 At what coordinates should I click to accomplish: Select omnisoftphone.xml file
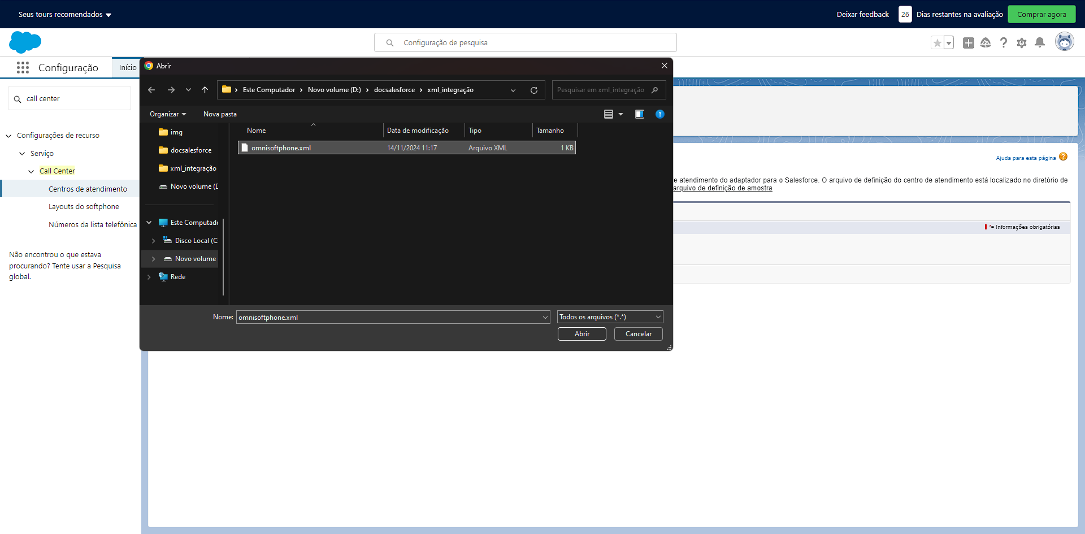(406, 148)
